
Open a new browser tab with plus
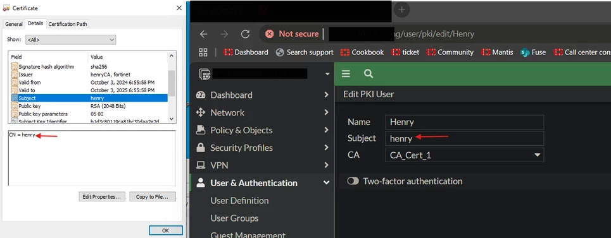[402, 9]
